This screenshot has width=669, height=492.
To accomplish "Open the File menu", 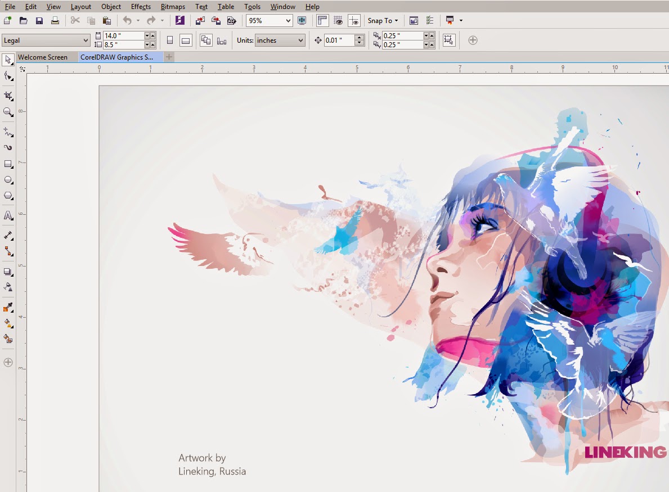I will coord(10,6).
